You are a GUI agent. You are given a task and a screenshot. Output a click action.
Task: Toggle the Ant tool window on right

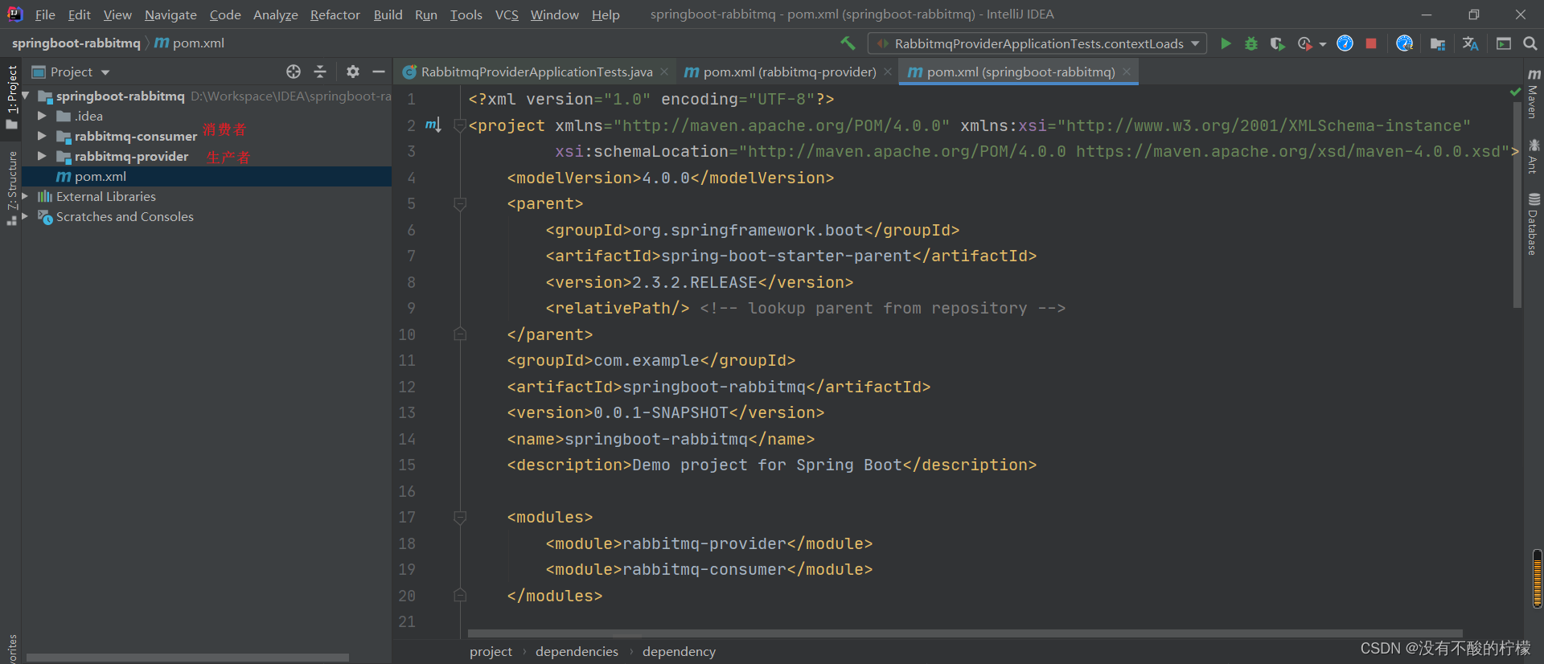tap(1534, 156)
